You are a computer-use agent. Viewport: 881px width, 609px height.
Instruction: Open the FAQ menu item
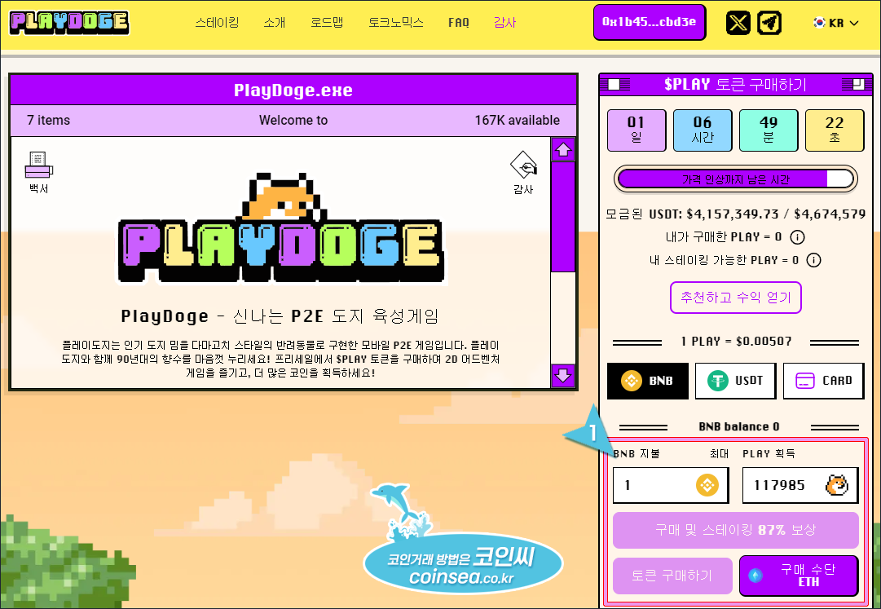[x=459, y=23]
